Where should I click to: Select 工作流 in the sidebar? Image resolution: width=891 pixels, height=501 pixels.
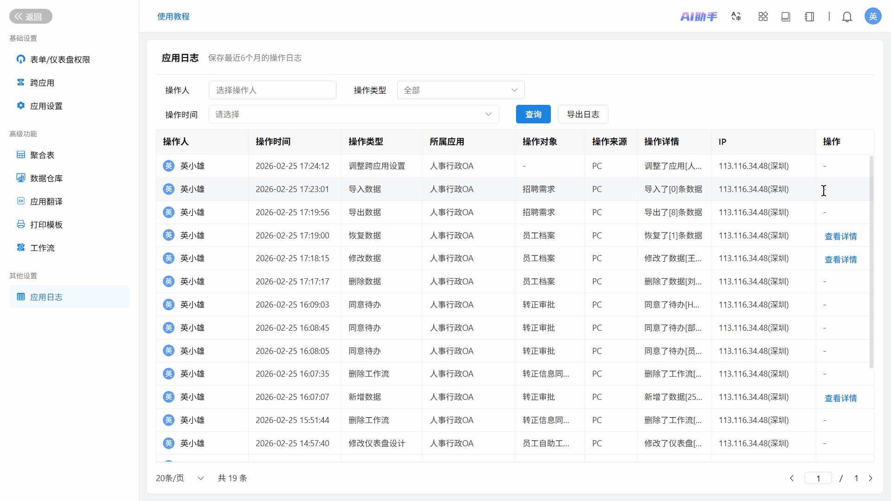[x=42, y=248]
